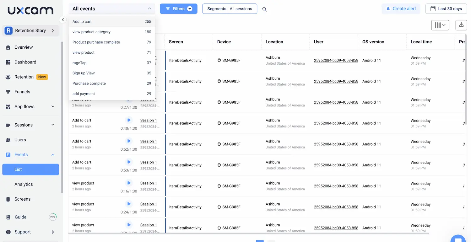
Task: Choose rageTap event option
Action: point(112,63)
